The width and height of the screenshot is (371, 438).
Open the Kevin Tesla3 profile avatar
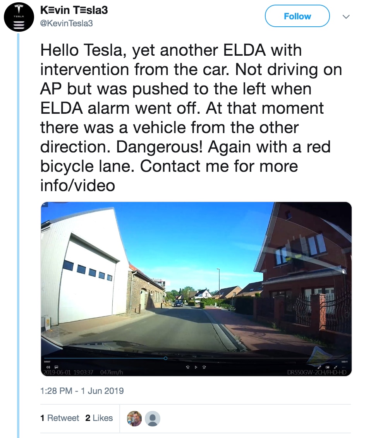(x=19, y=17)
